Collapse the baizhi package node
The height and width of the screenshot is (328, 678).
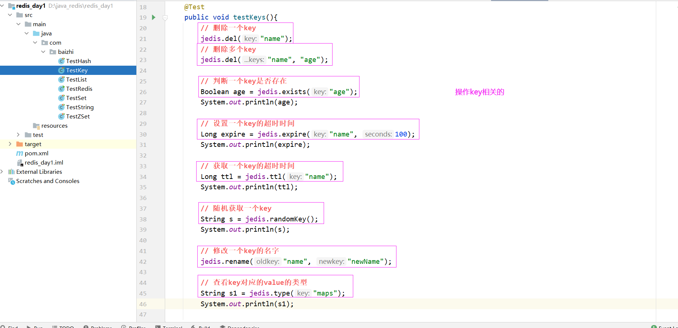[43, 52]
